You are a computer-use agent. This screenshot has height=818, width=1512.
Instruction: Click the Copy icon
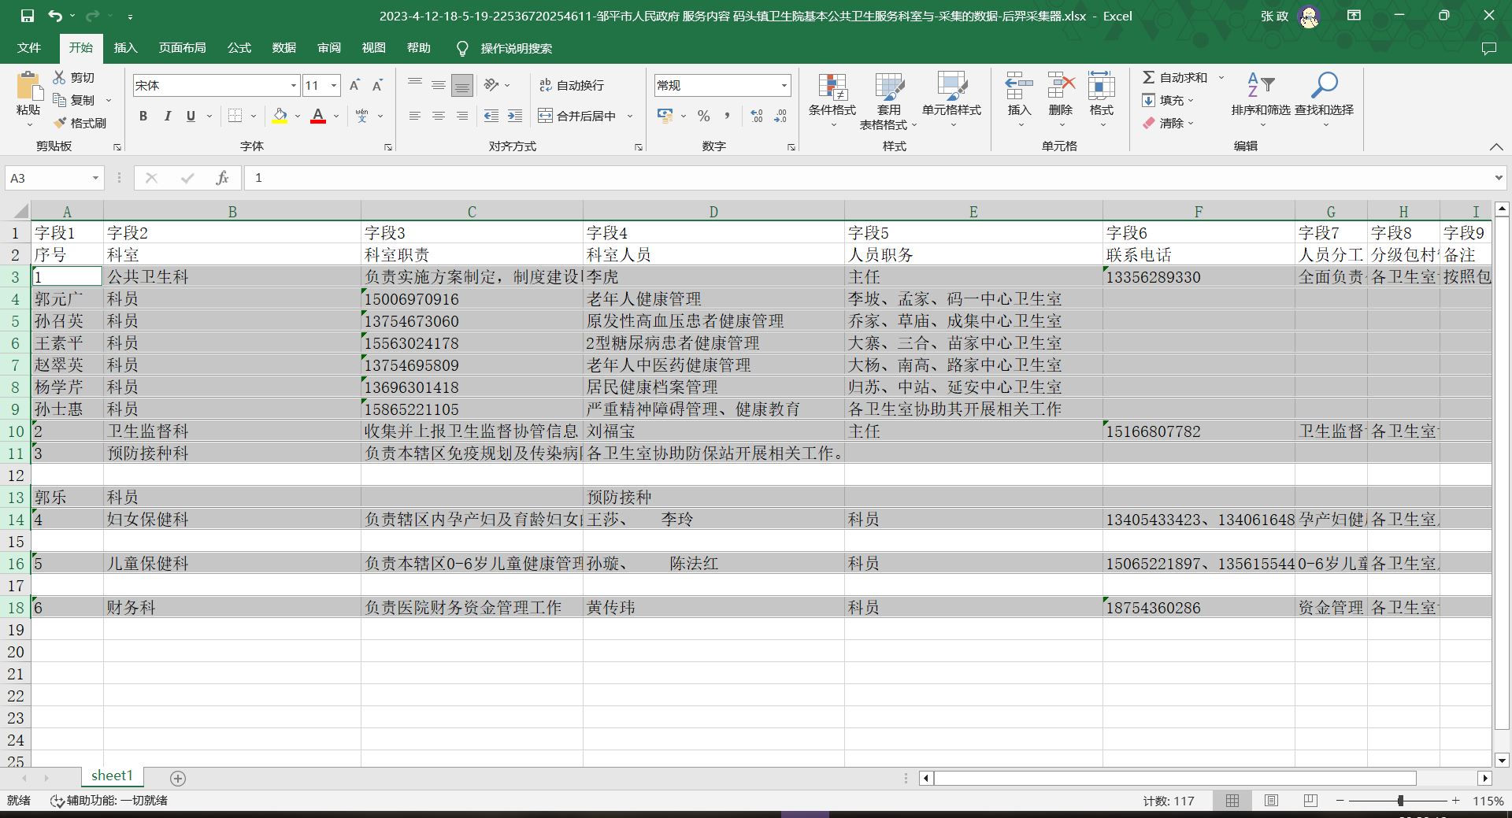click(x=59, y=100)
